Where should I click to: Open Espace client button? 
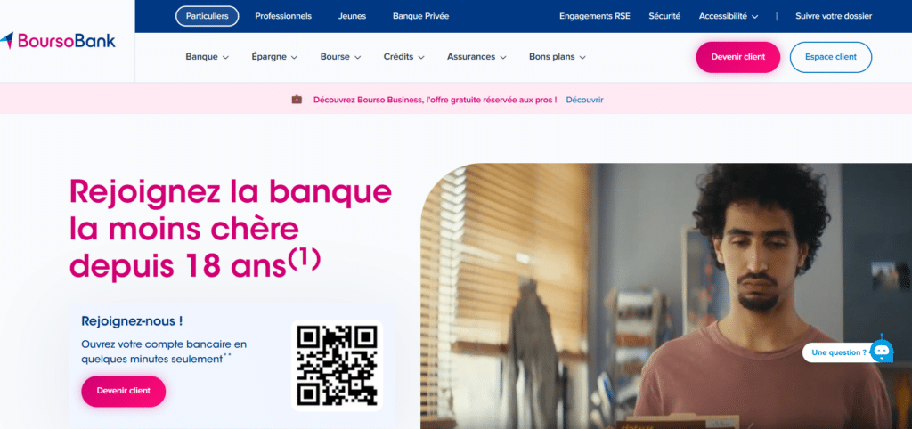[831, 57]
